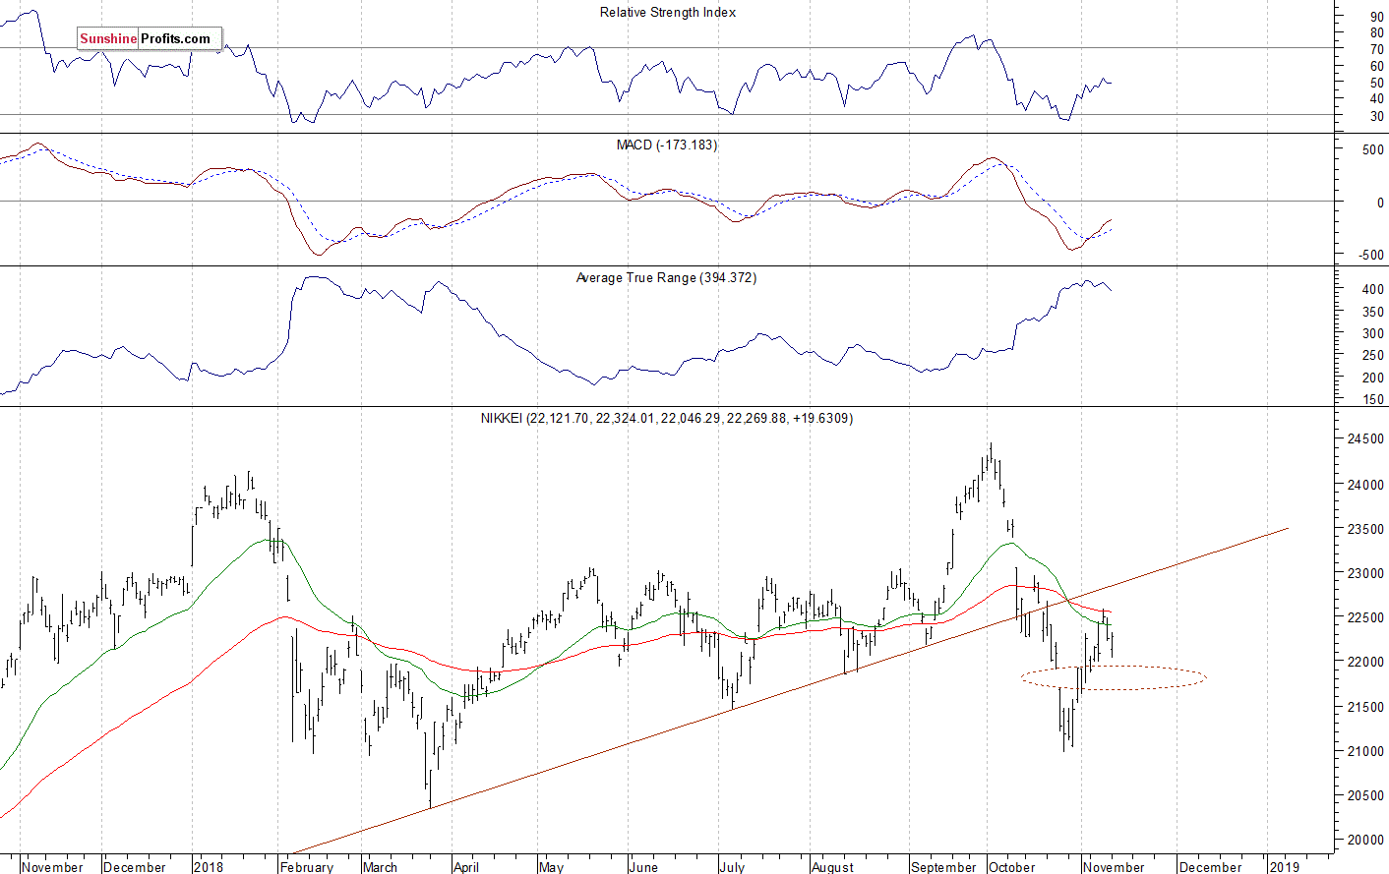This screenshot has width=1389, height=874.
Task: Click the October date axis label
Action: (1012, 867)
